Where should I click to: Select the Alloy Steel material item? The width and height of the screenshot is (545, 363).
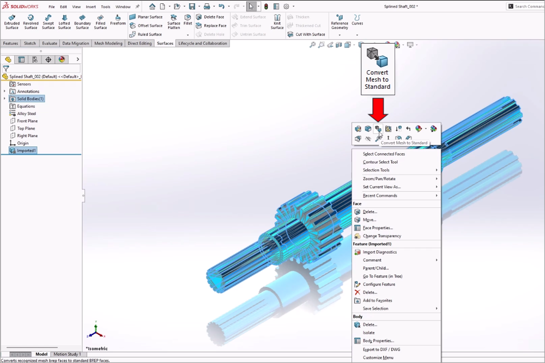point(22,114)
